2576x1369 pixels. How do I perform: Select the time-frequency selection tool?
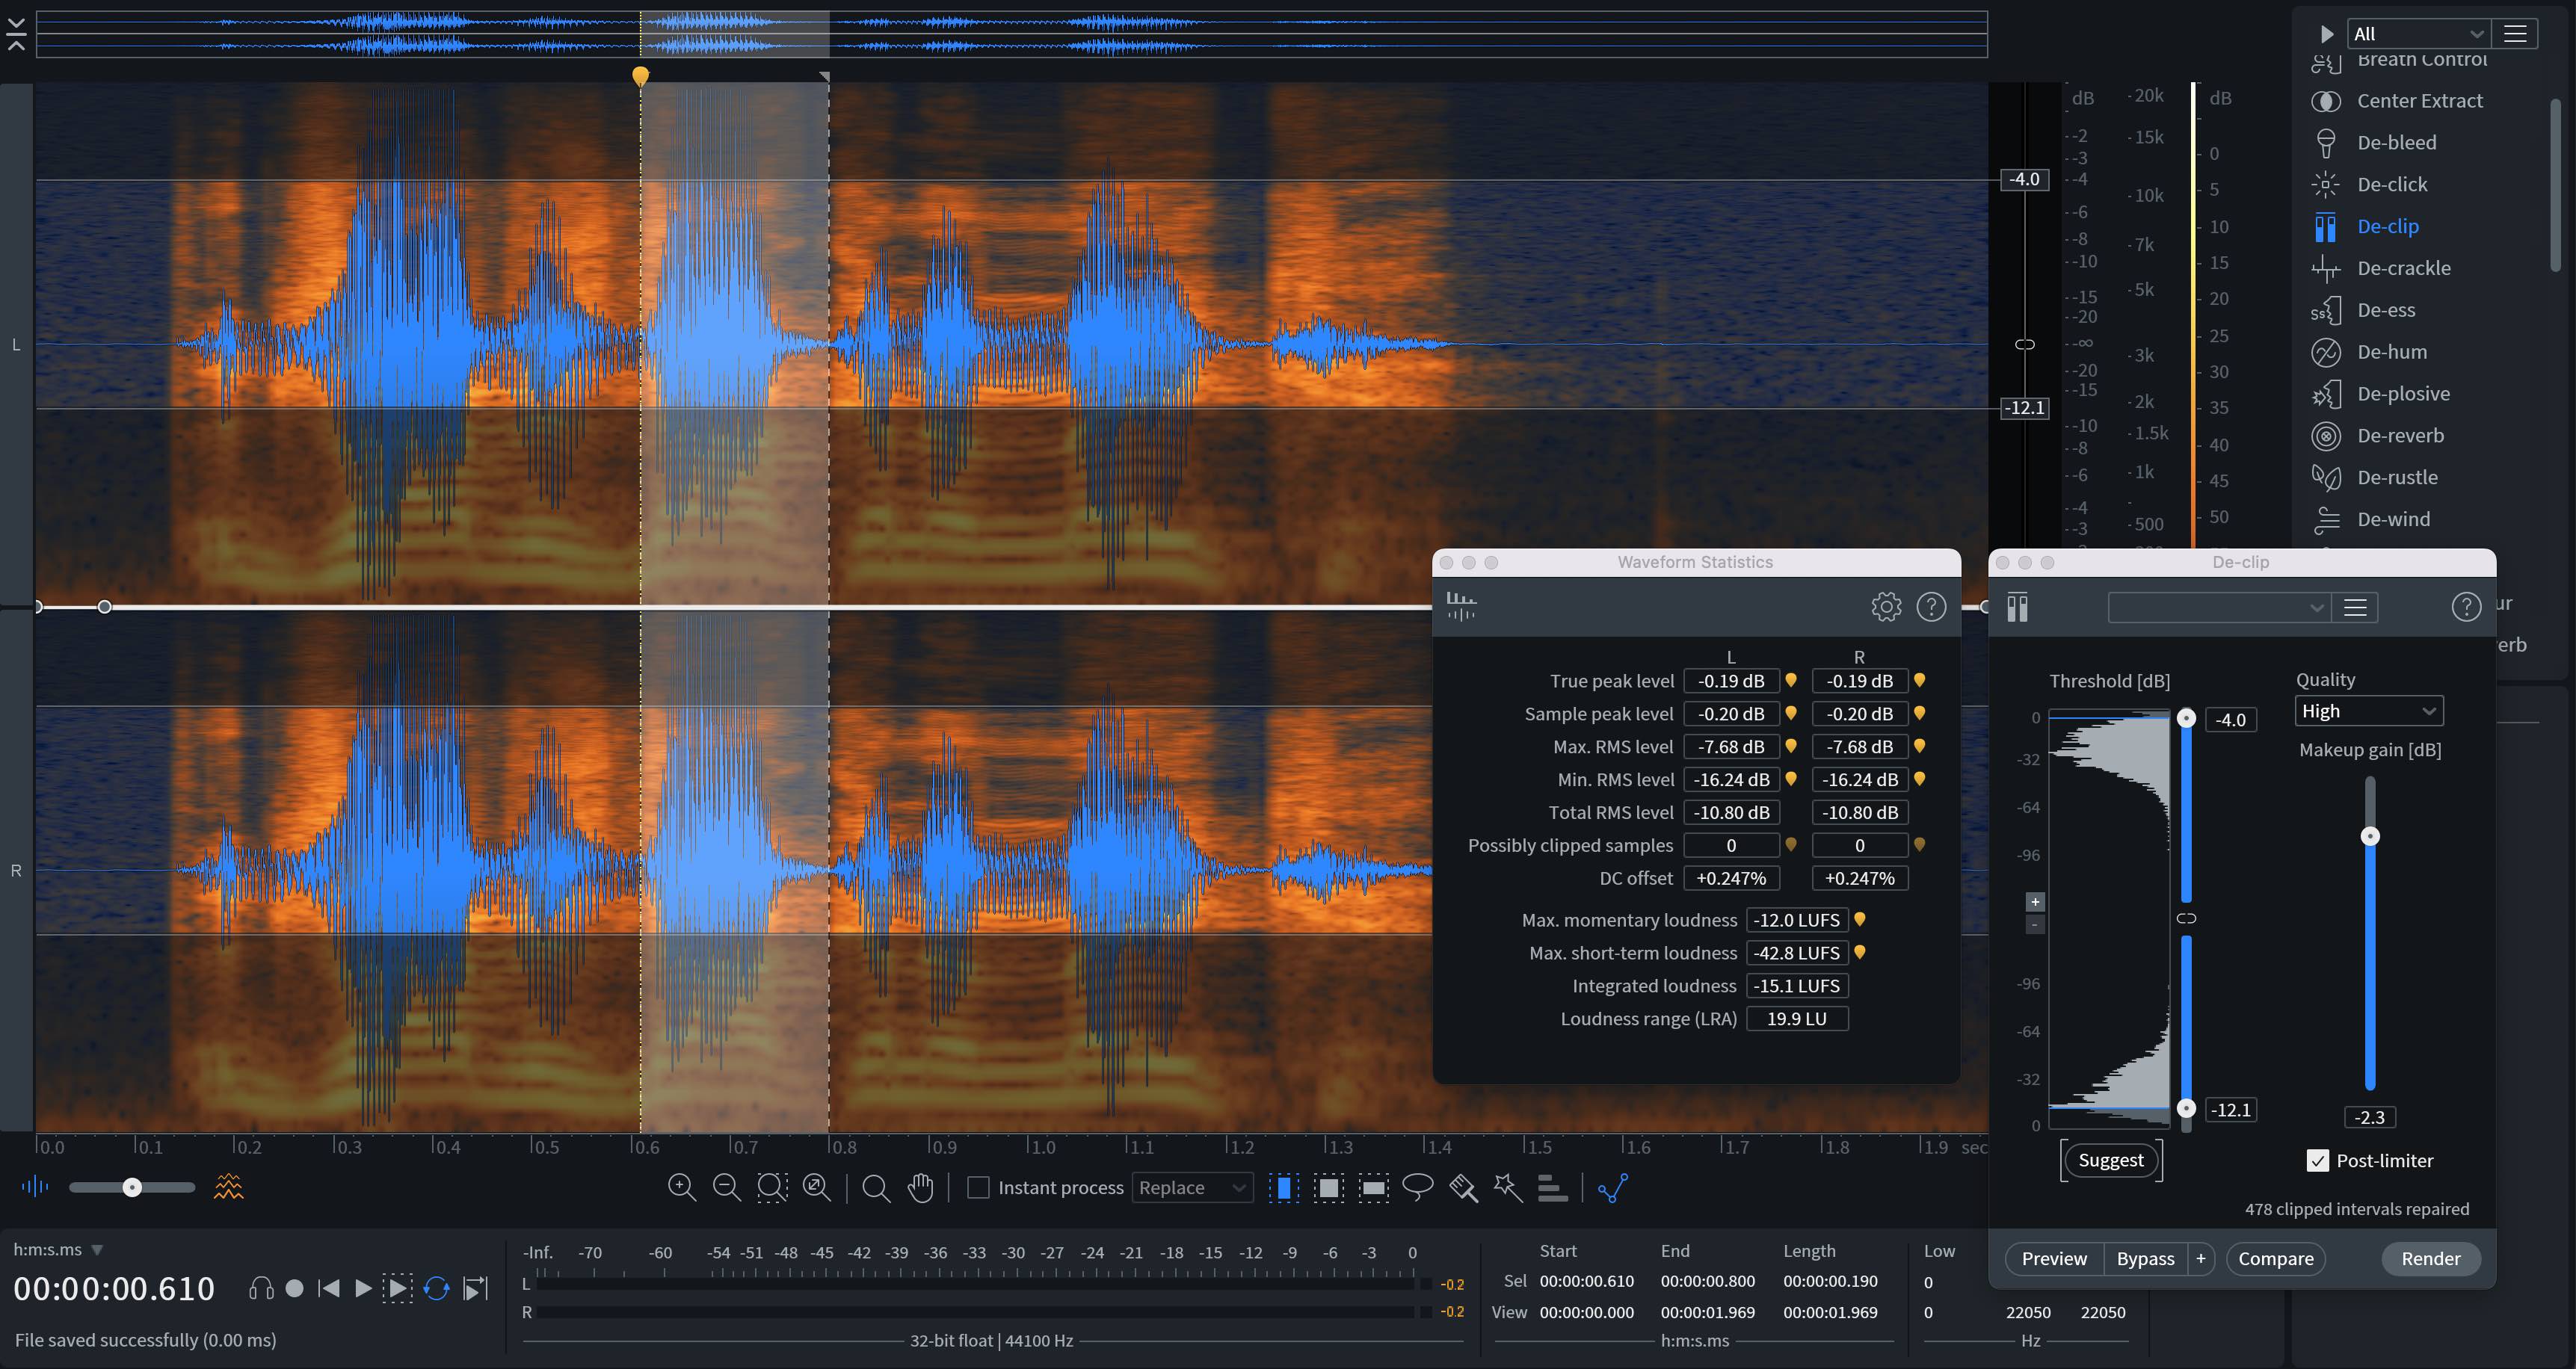tap(1329, 1187)
